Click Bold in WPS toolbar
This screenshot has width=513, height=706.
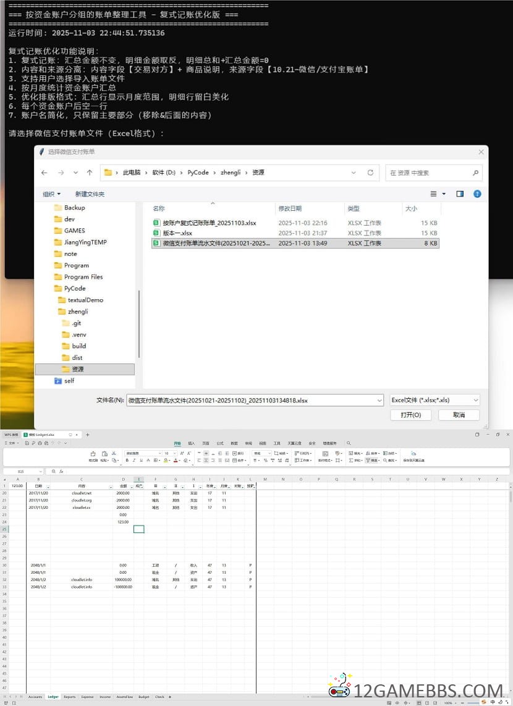127,460
